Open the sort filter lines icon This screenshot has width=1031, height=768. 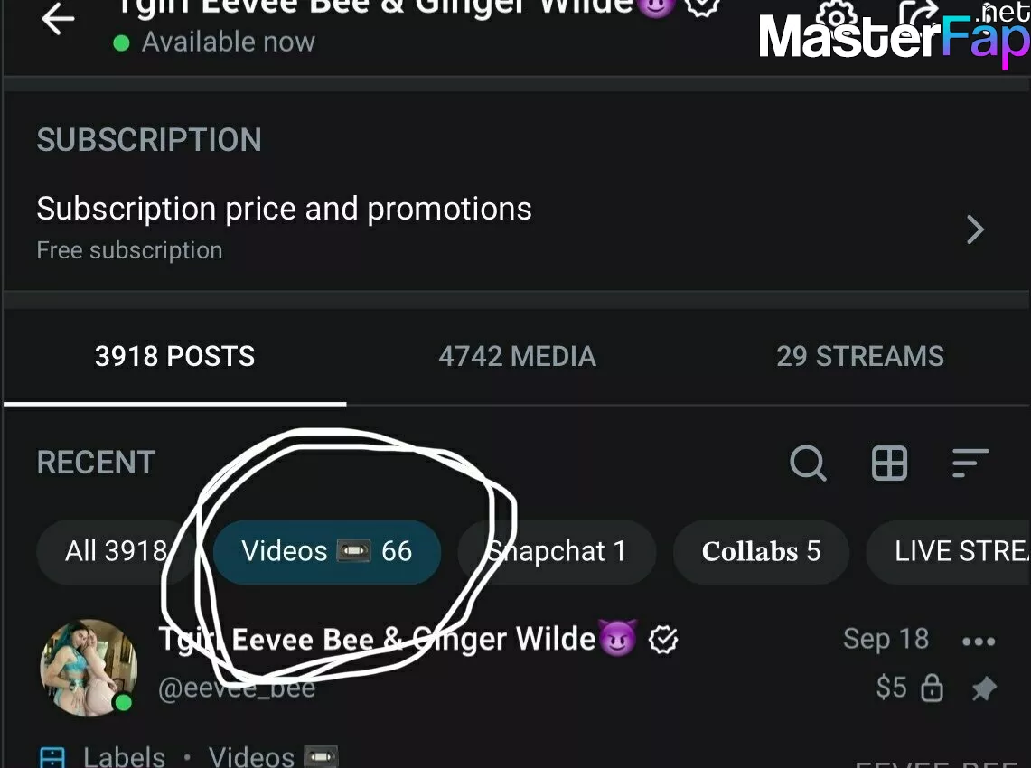[x=970, y=463]
